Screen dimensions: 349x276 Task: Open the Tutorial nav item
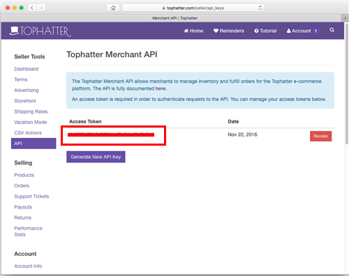pos(265,31)
